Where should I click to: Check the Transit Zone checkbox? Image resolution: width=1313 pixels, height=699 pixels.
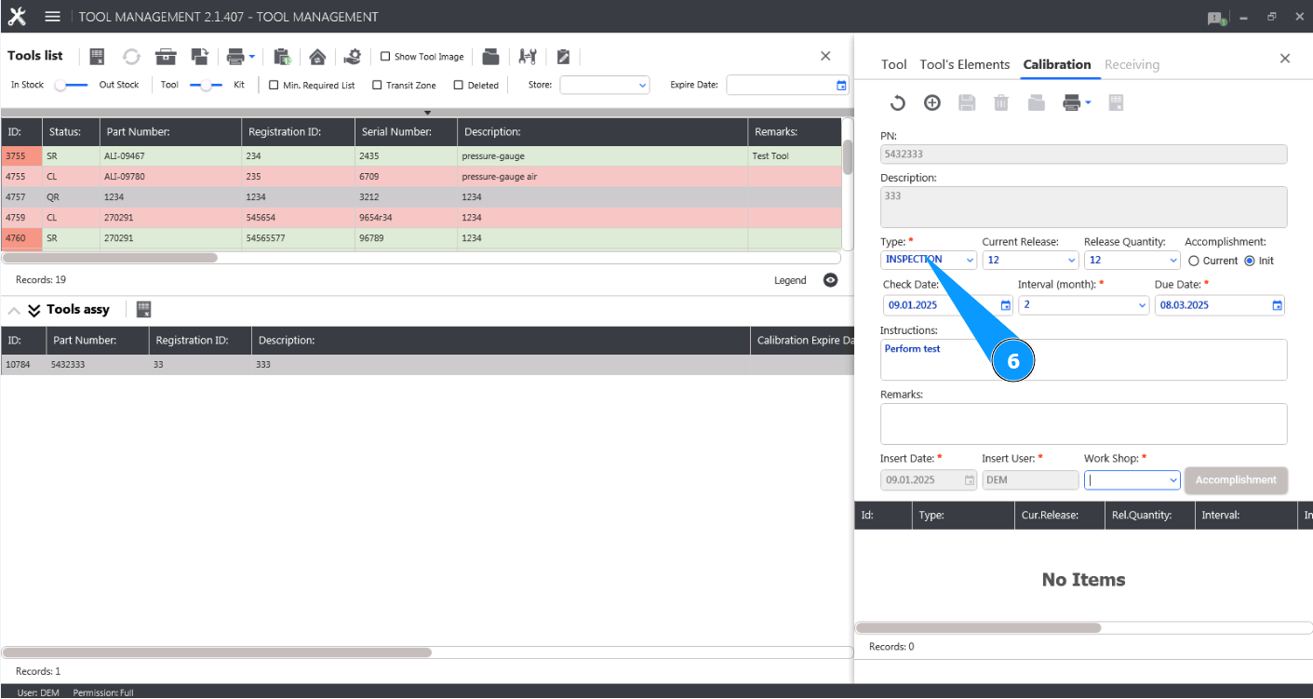[x=377, y=85]
